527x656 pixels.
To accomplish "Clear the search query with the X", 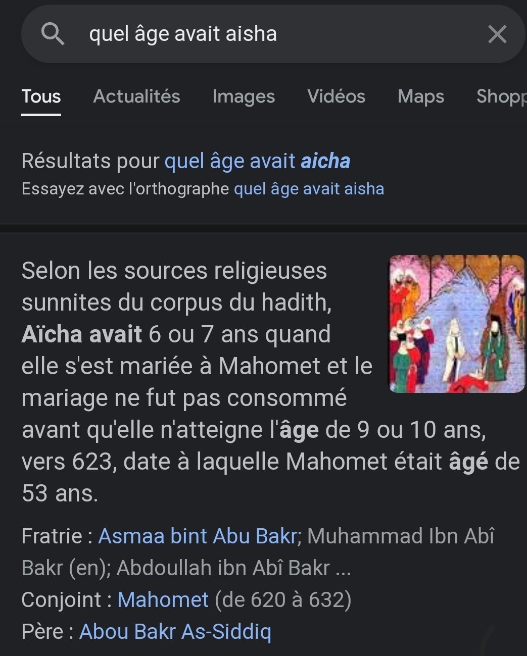I will [497, 34].
